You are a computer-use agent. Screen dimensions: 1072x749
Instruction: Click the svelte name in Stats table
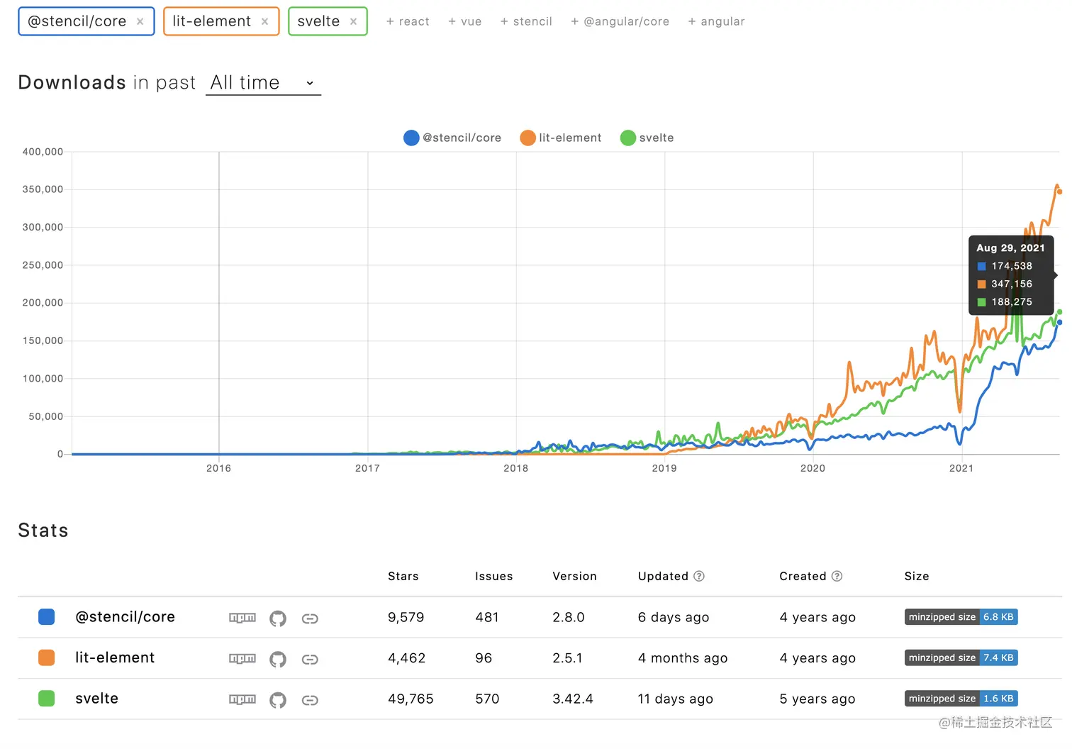pos(97,699)
